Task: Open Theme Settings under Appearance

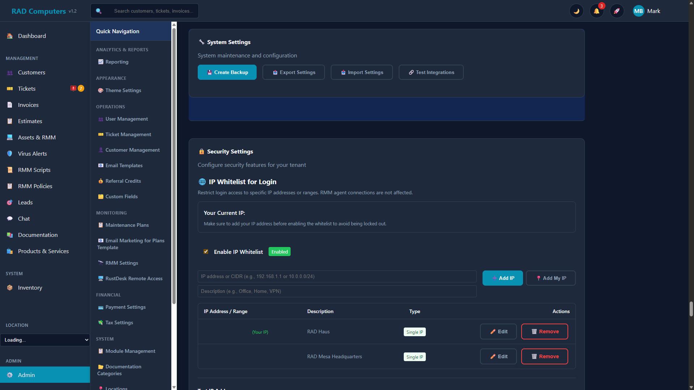Action: tap(123, 90)
